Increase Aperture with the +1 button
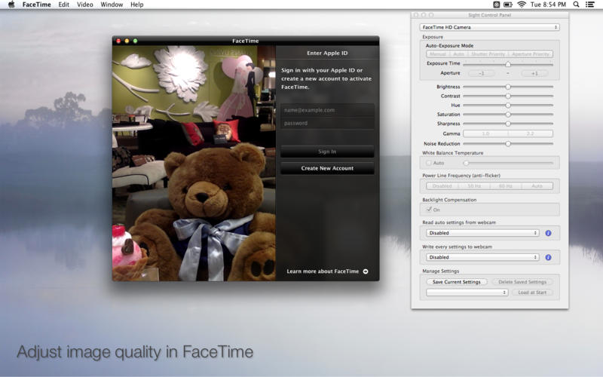 click(x=534, y=73)
